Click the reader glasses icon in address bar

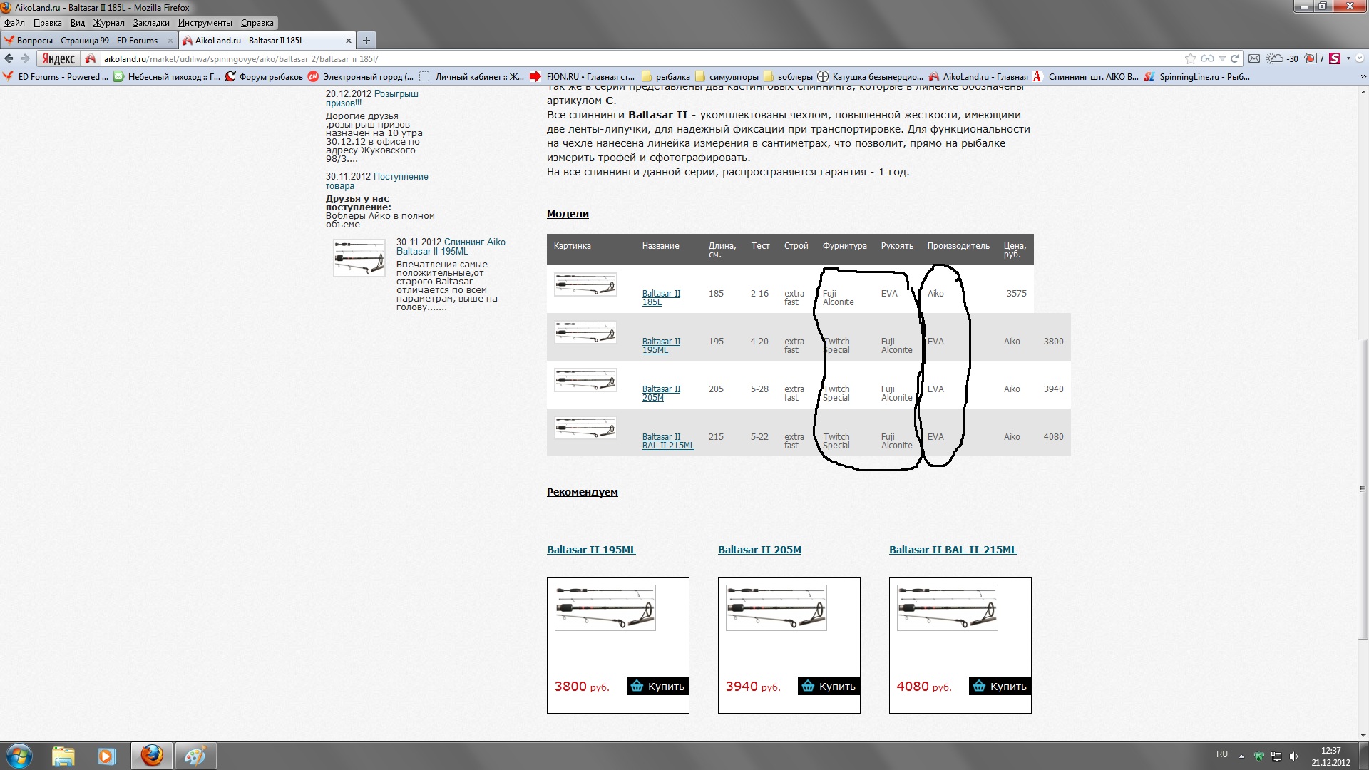tap(1207, 58)
